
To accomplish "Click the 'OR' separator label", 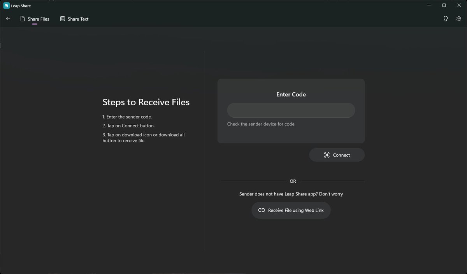I will [x=293, y=181].
